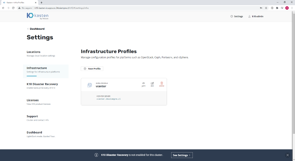Close the Kasten Infra Profiles tab
This screenshot has height=161, width=295.
(35, 3)
